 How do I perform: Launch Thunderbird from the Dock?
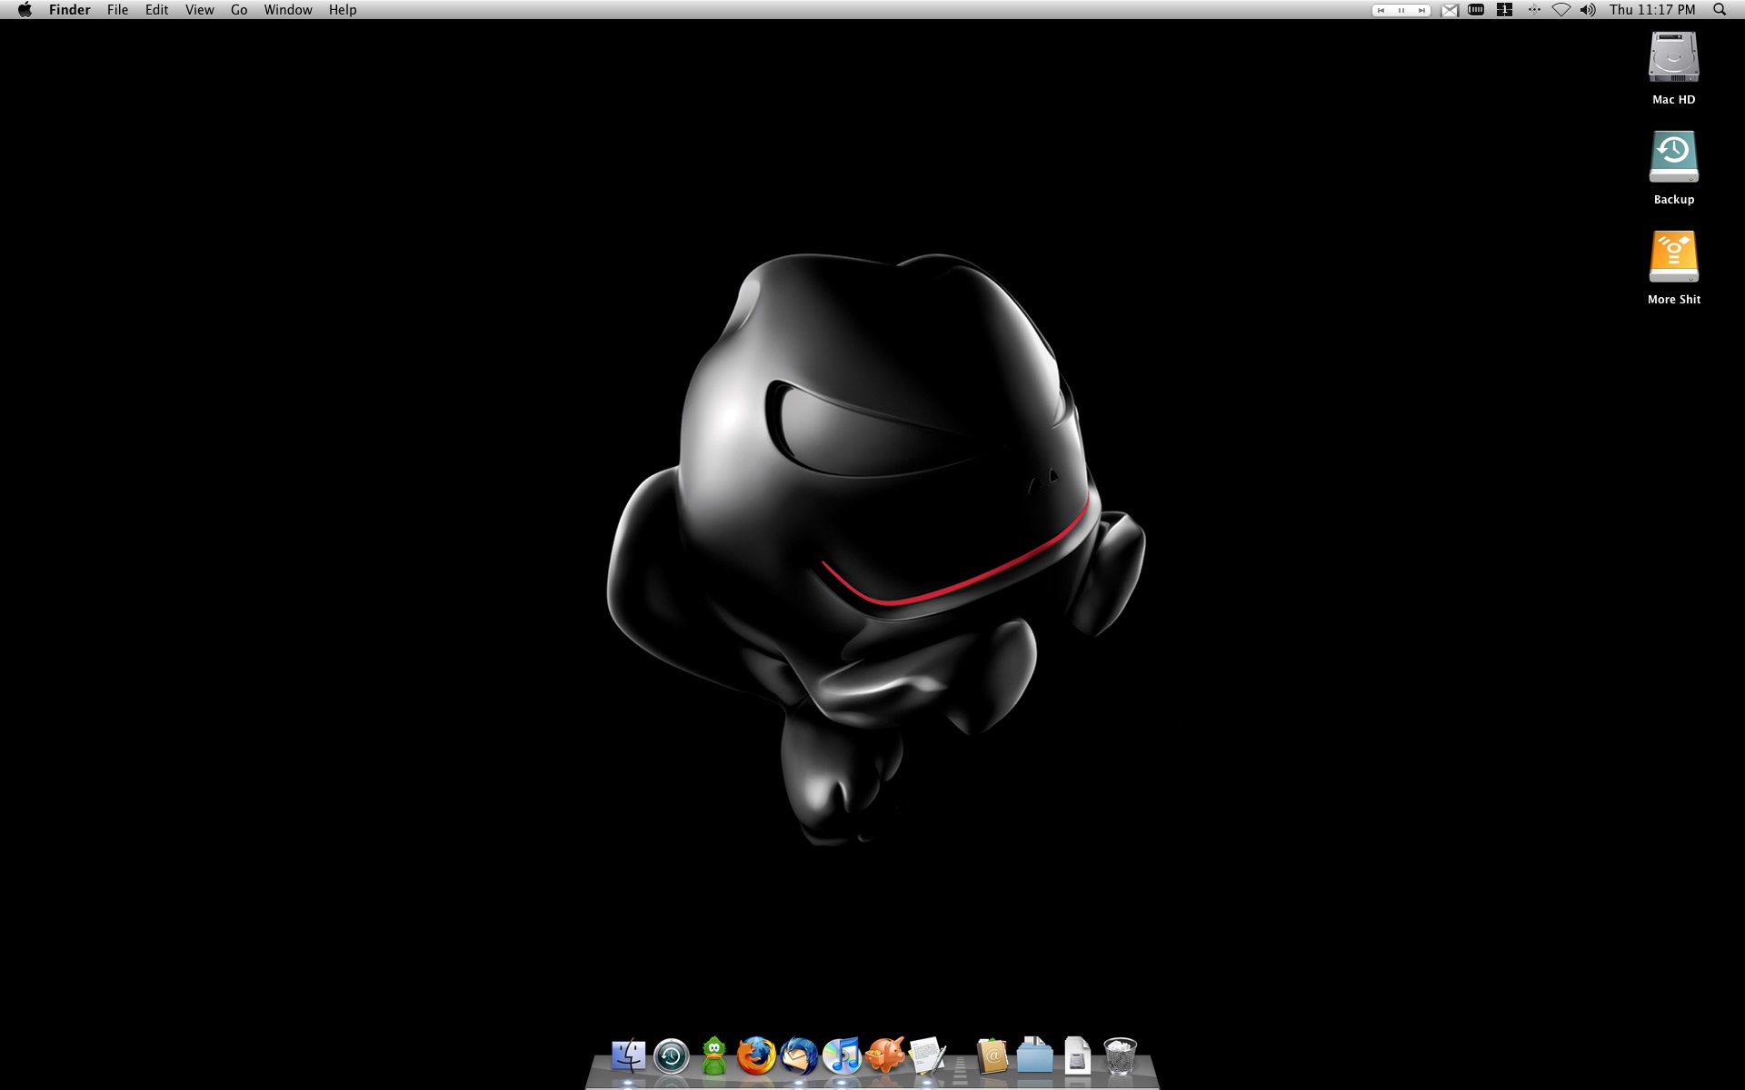tap(799, 1056)
